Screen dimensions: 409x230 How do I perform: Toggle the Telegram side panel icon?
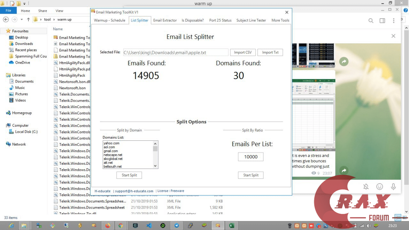382,21
